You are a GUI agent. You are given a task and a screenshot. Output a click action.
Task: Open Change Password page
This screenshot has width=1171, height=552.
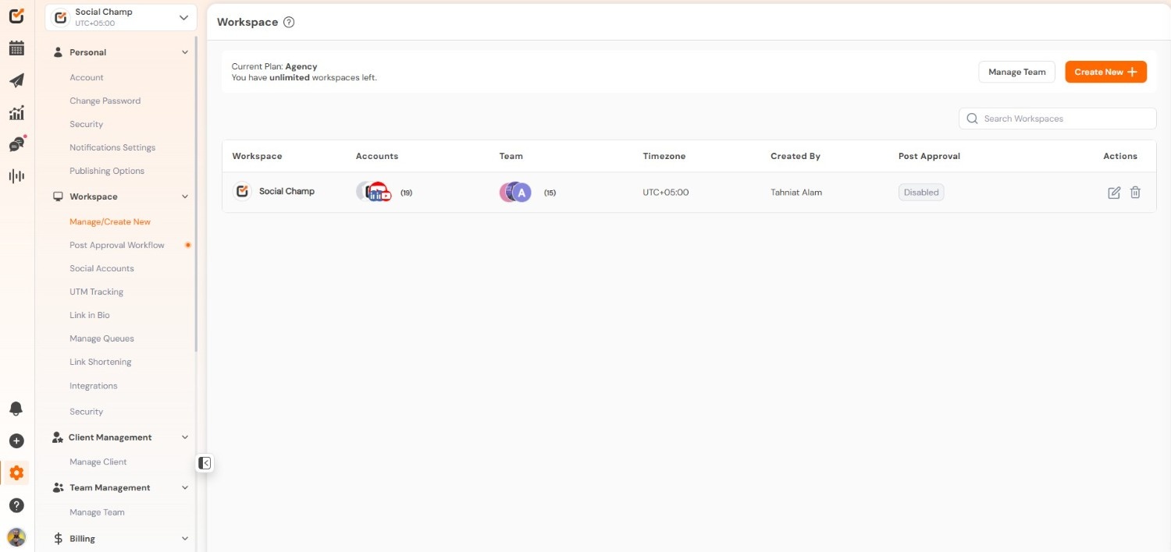[x=105, y=101]
